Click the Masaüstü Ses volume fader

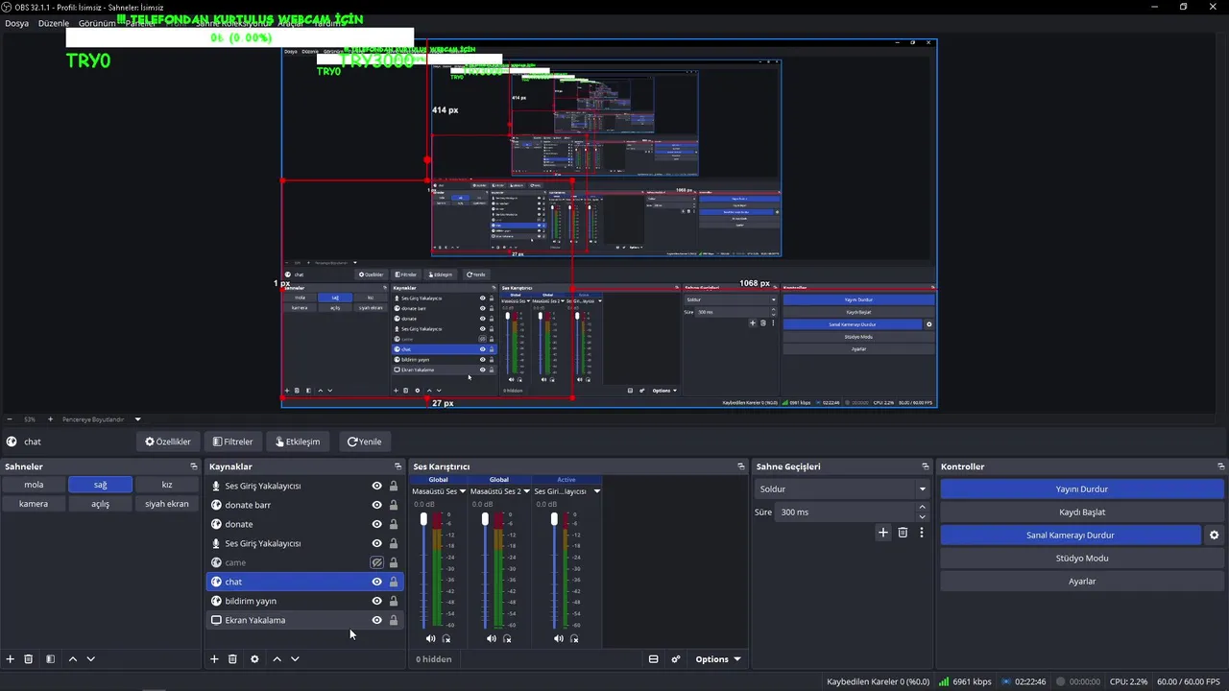(x=423, y=519)
